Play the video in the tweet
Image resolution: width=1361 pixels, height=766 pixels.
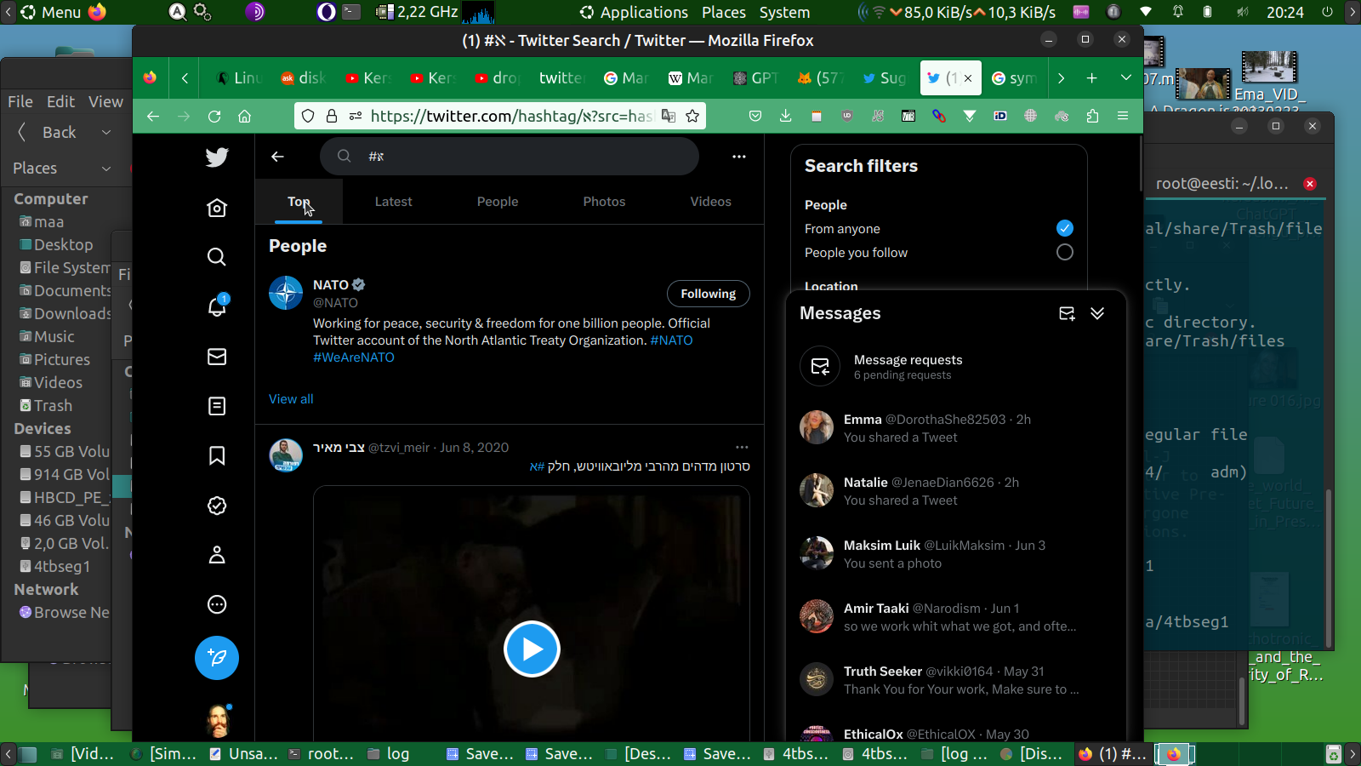[532, 649]
